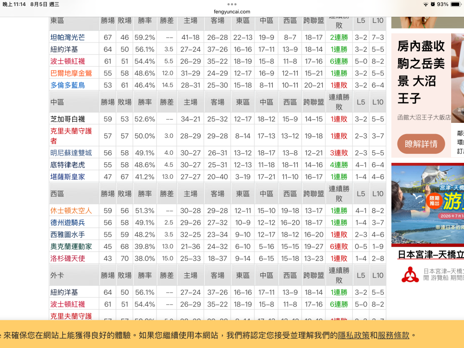Tap 芝加哥白襪's 34-21 home record cell

point(190,119)
